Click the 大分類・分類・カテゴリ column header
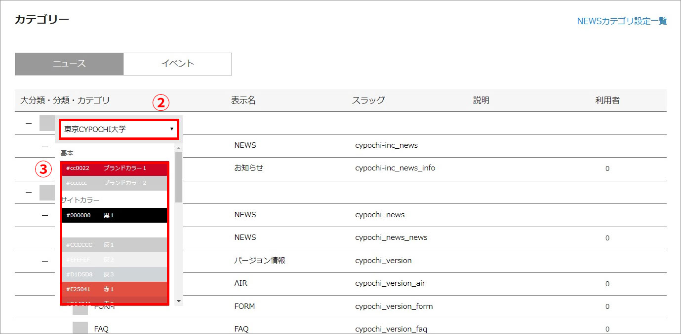The image size is (681, 334). (x=65, y=100)
